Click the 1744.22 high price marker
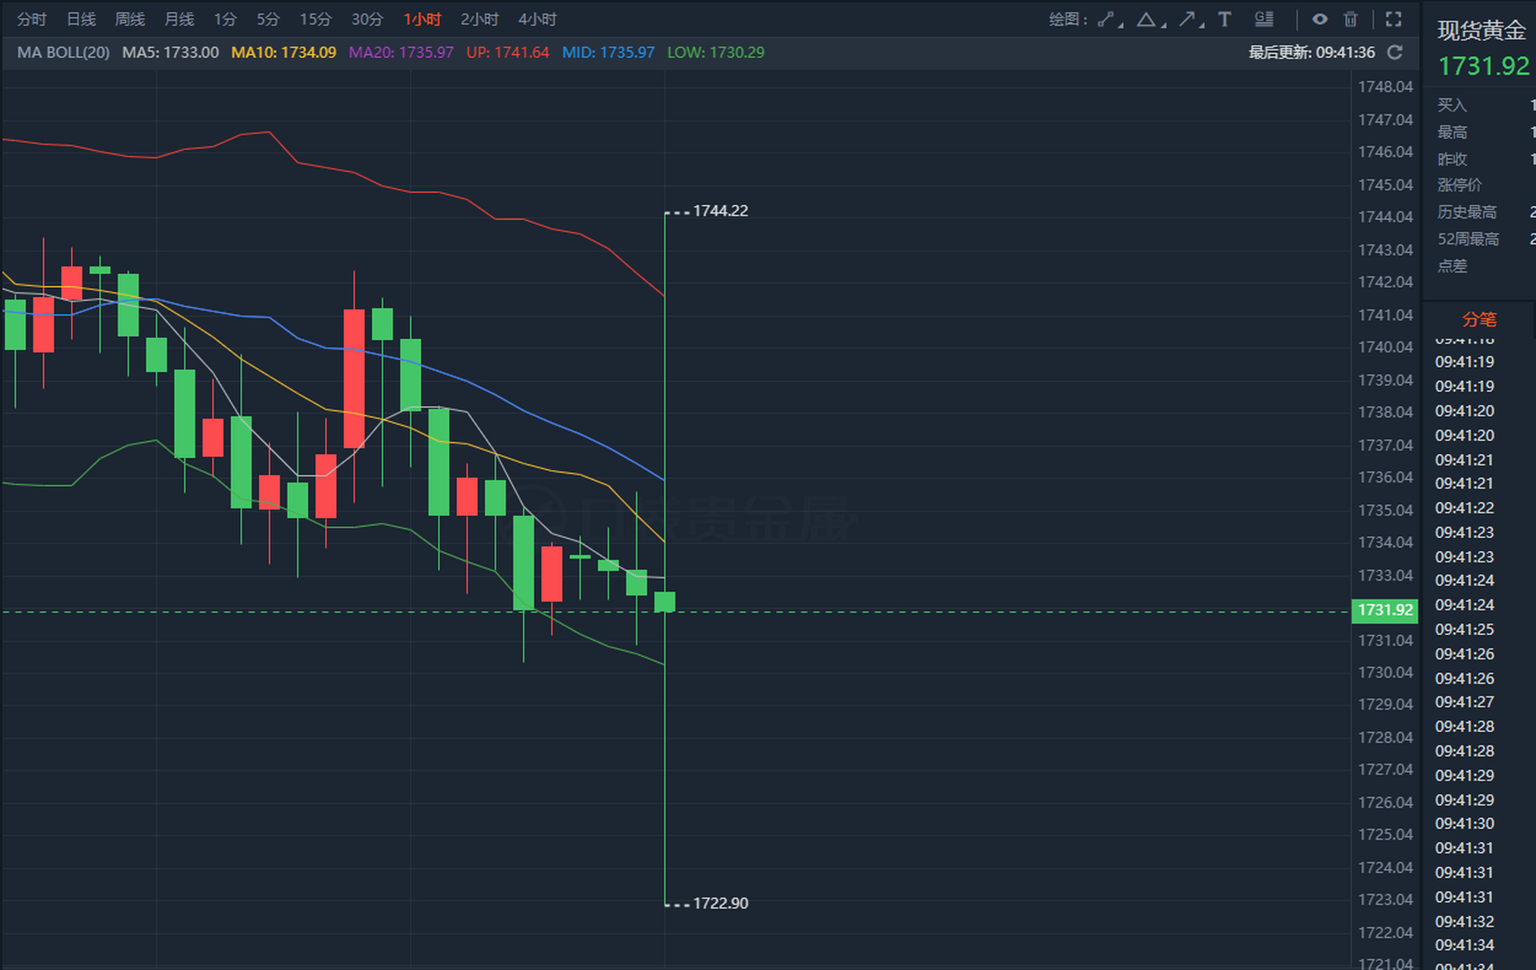 point(721,211)
